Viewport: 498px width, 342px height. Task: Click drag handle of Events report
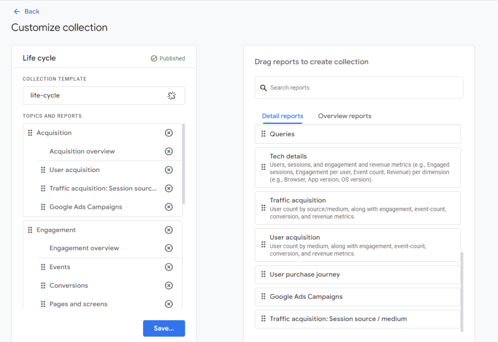[x=43, y=267]
